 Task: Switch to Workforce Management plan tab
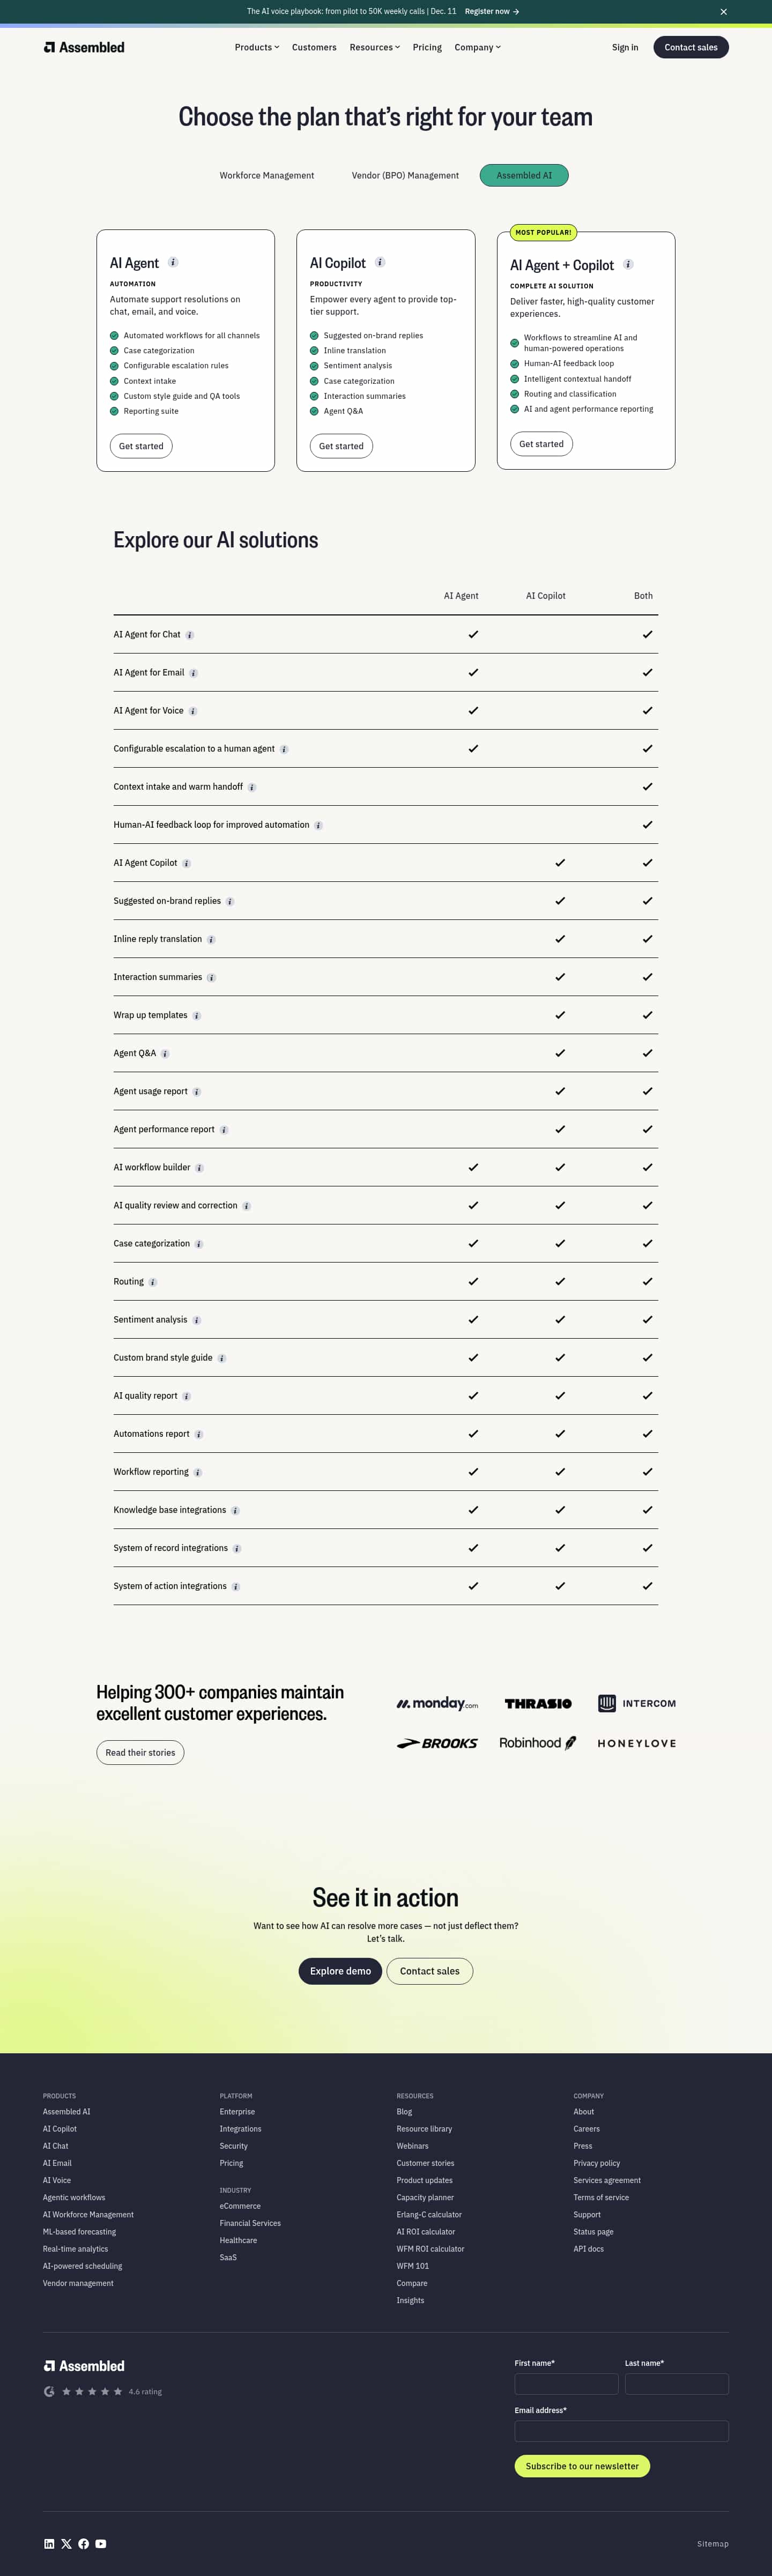tap(267, 175)
